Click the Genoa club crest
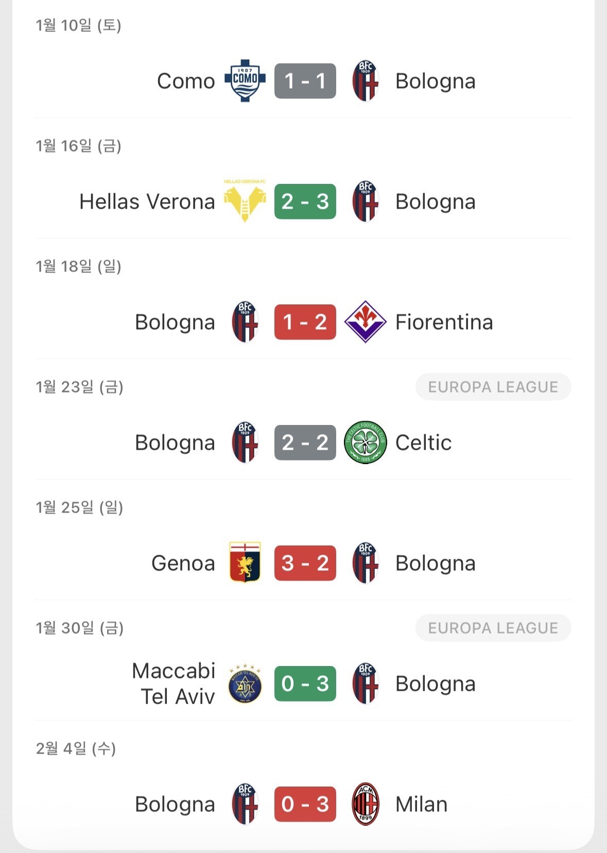The height and width of the screenshot is (853, 607). 245,562
